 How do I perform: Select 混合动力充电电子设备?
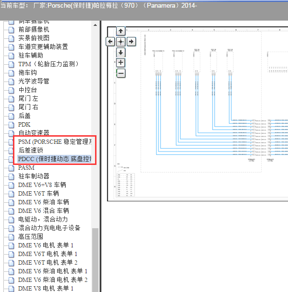(49, 228)
